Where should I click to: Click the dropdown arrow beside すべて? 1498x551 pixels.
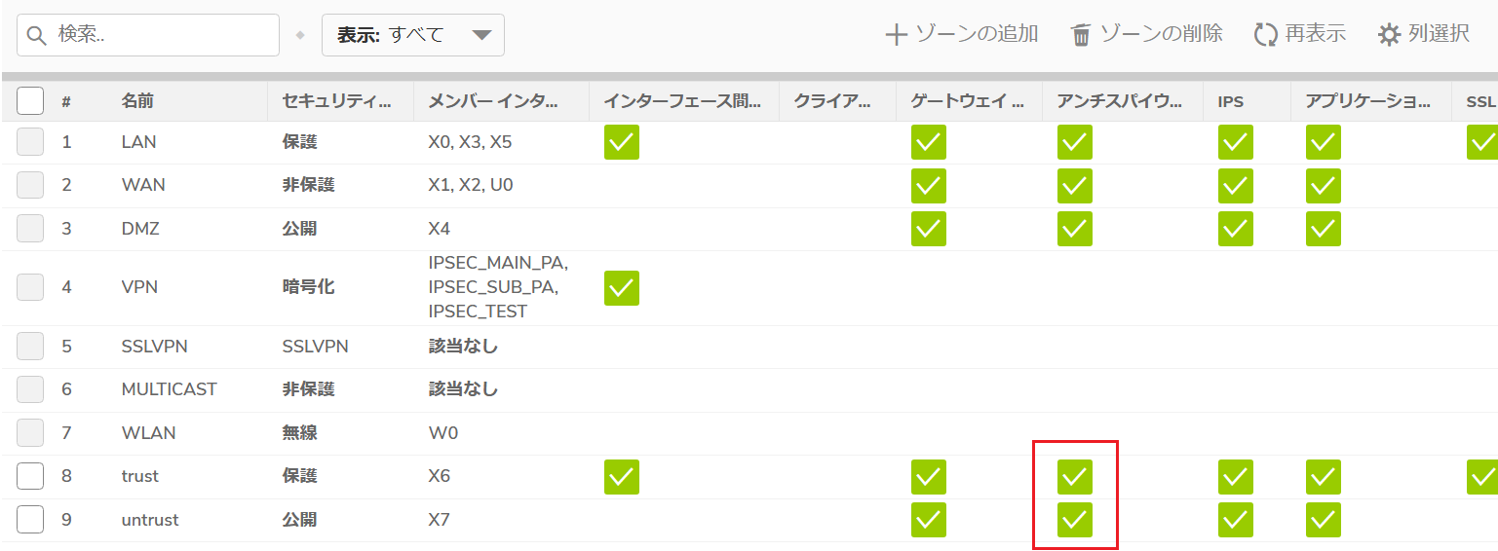coord(481,35)
